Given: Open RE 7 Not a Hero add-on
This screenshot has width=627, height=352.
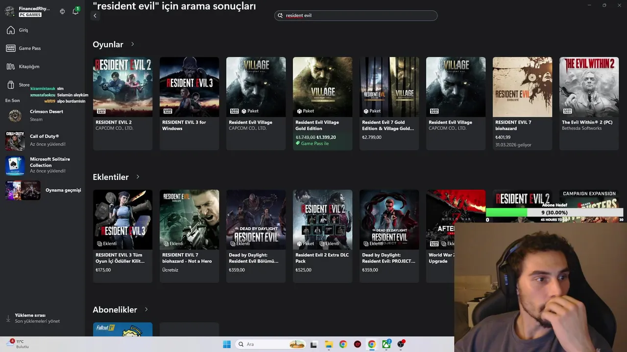Looking at the screenshot, I should click(189, 220).
